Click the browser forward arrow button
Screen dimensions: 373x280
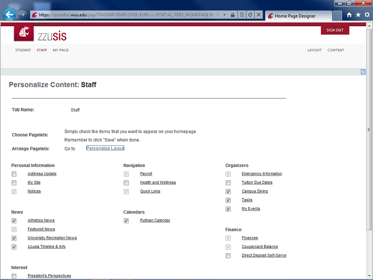(22, 14)
